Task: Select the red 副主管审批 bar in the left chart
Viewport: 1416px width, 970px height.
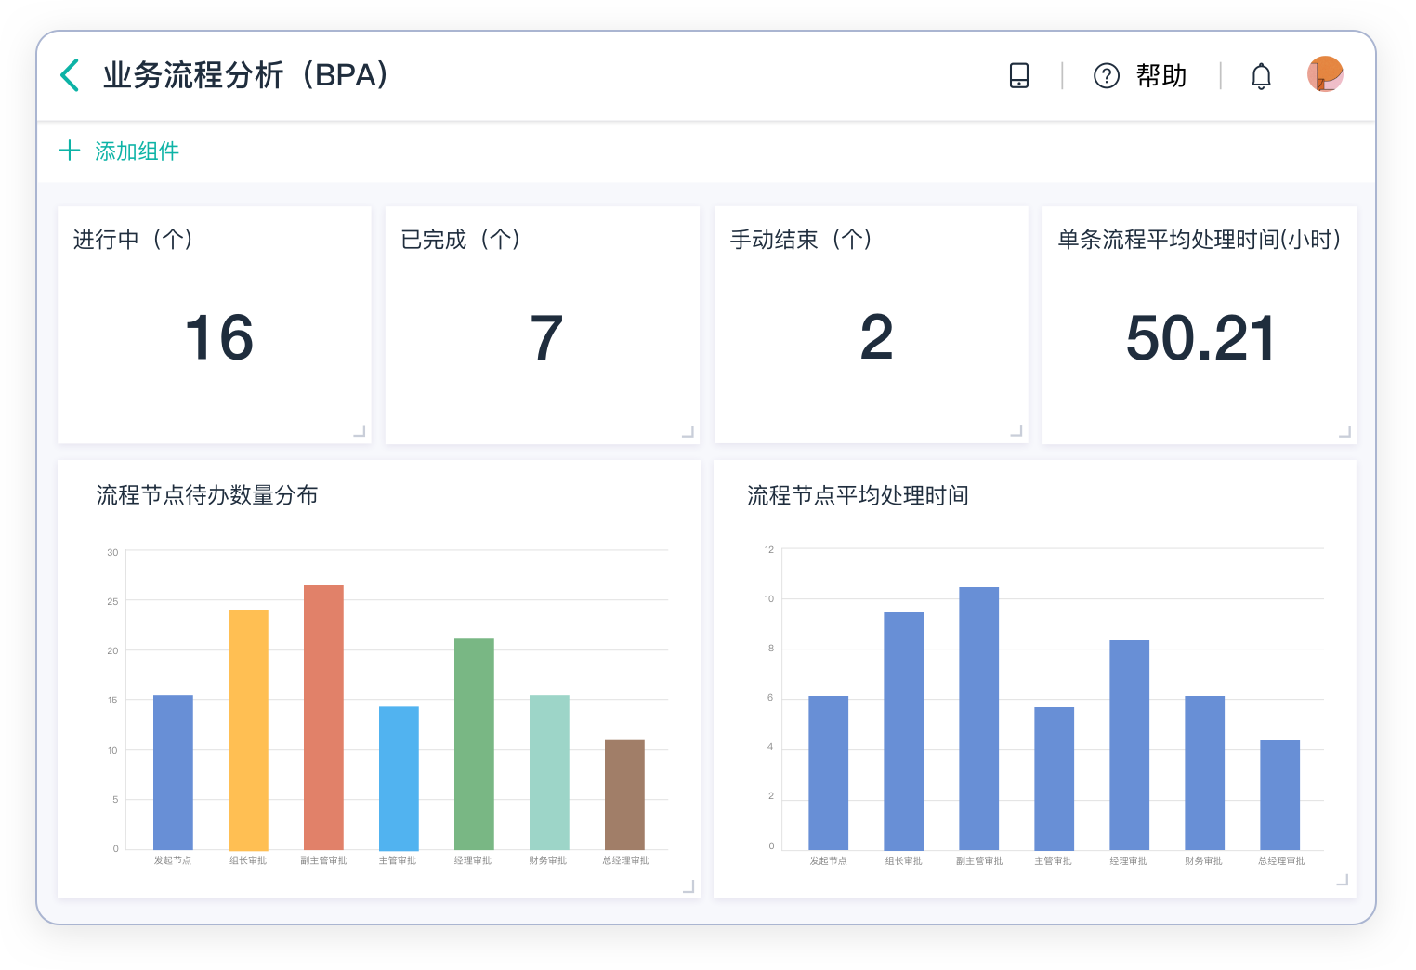Action: click(322, 715)
